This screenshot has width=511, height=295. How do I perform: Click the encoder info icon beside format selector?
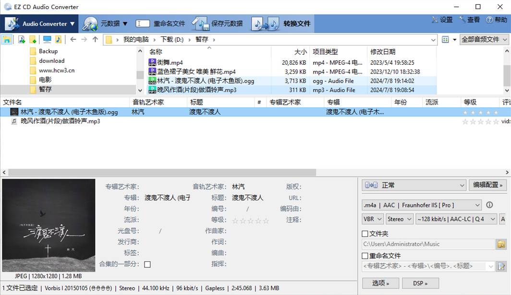[x=489, y=205]
